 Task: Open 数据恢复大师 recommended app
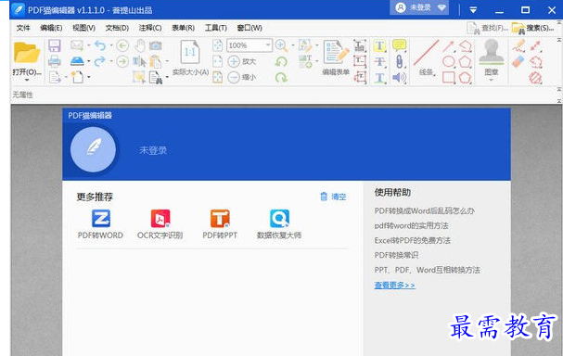279,224
